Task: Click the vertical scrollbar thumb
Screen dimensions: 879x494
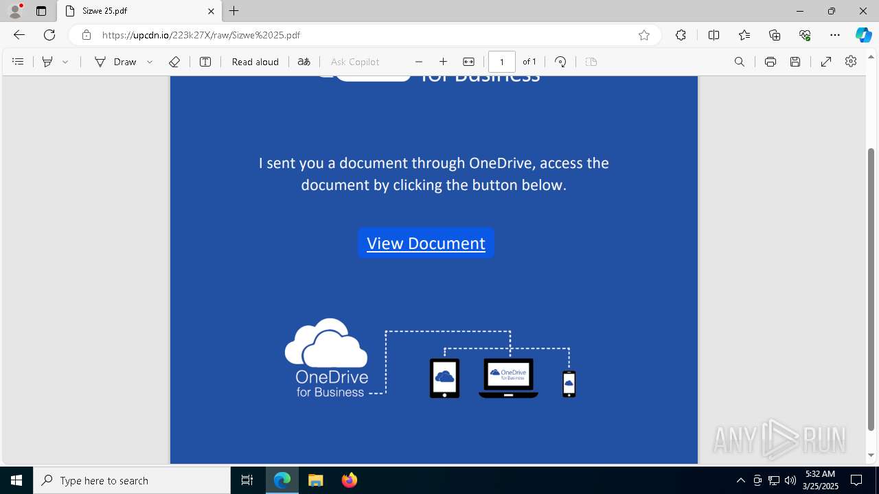Action: (871, 290)
